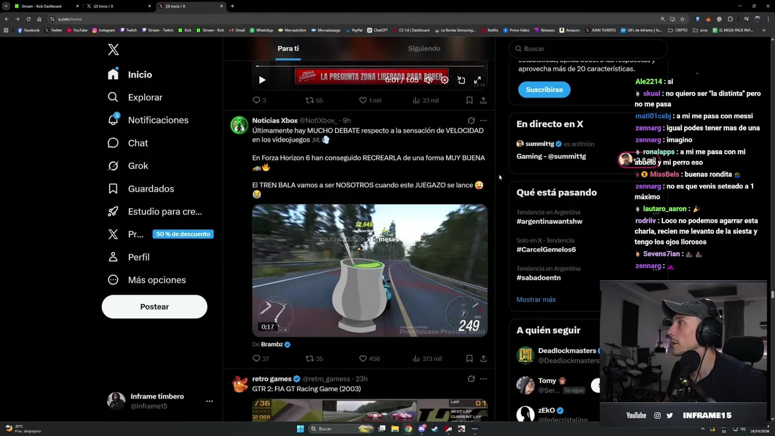Open picture-in-picture for the top video
This screenshot has width=775, height=436.
pos(461,80)
